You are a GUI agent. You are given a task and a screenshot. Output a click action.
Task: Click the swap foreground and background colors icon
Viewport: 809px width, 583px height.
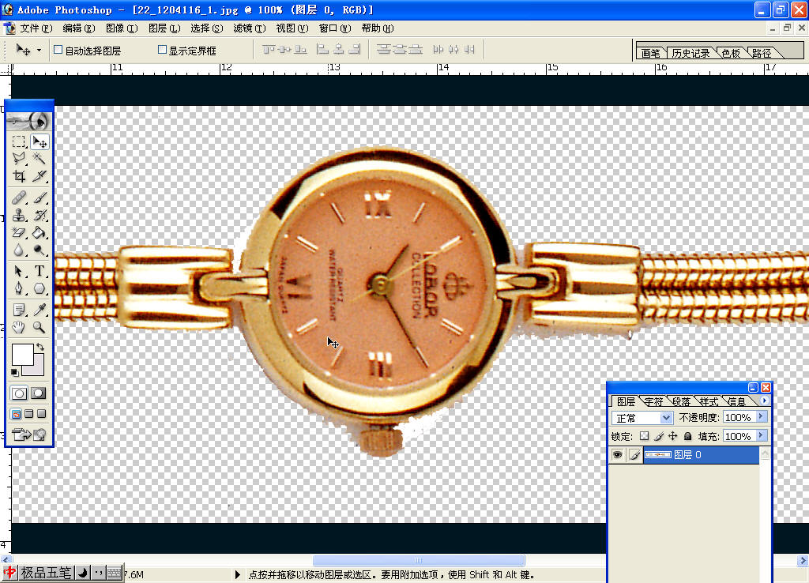(40, 348)
